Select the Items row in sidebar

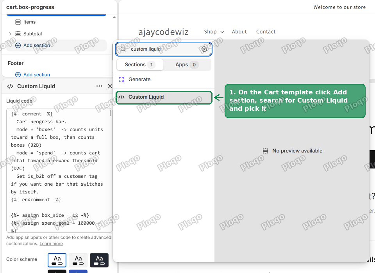(x=56, y=22)
